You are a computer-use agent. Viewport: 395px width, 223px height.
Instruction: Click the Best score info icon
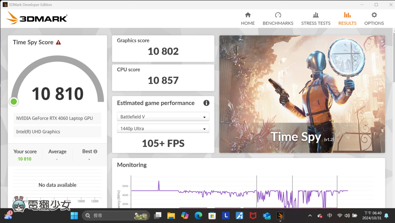coord(95,151)
